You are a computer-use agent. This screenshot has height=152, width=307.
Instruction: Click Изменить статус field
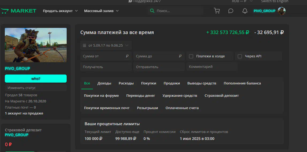click(36, 88)
